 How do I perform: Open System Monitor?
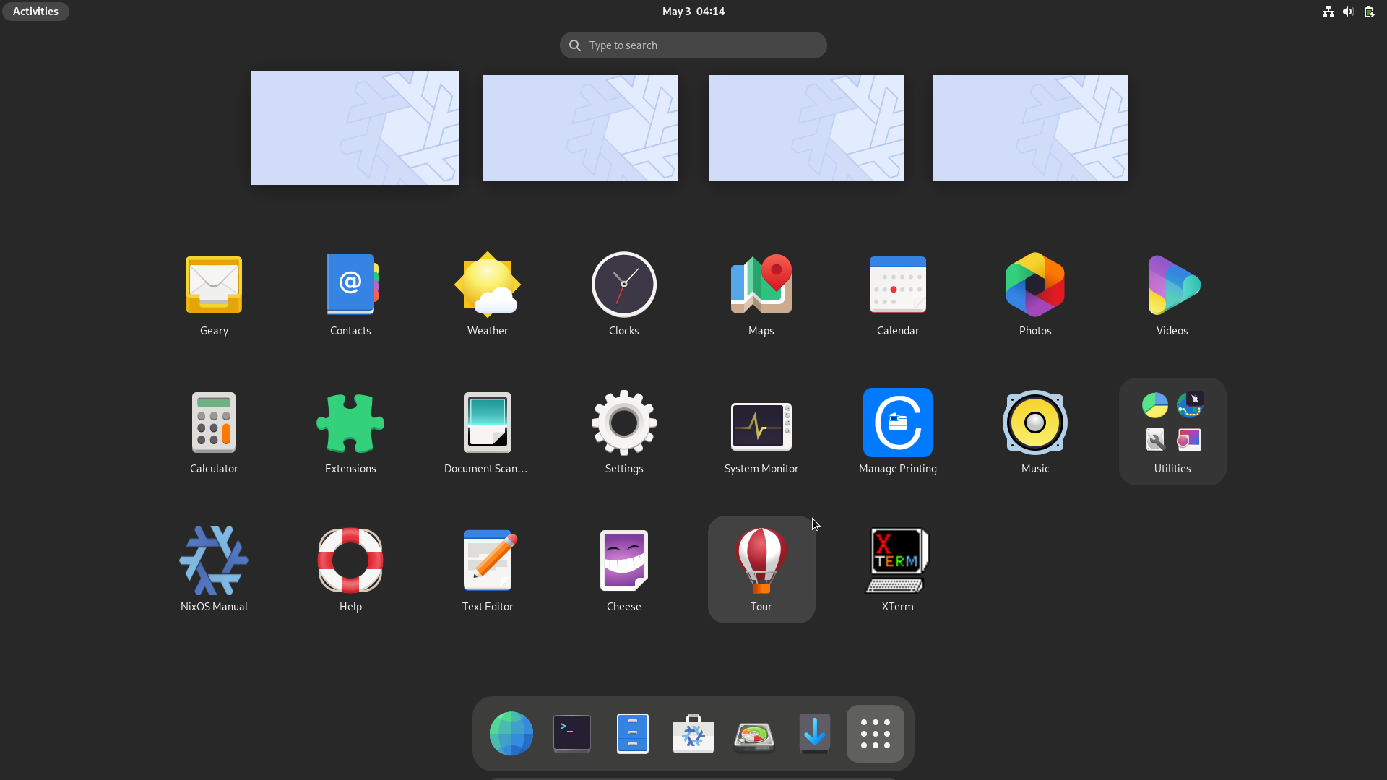pyautogui.click(x=761, y=426)
